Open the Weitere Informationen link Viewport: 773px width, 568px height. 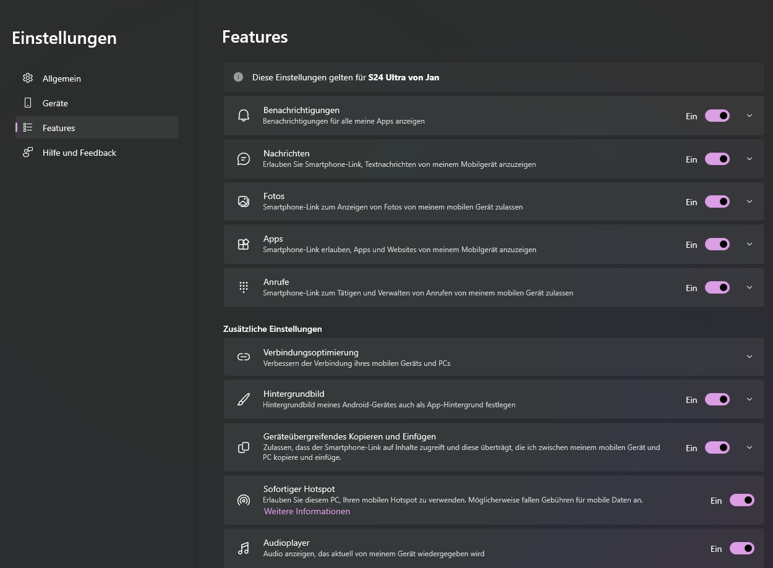click(307, 511)
